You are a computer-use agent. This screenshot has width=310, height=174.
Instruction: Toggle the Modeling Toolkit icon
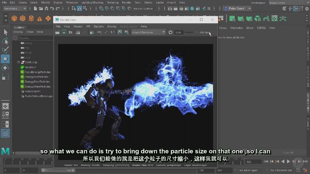(x=284, y=8)
